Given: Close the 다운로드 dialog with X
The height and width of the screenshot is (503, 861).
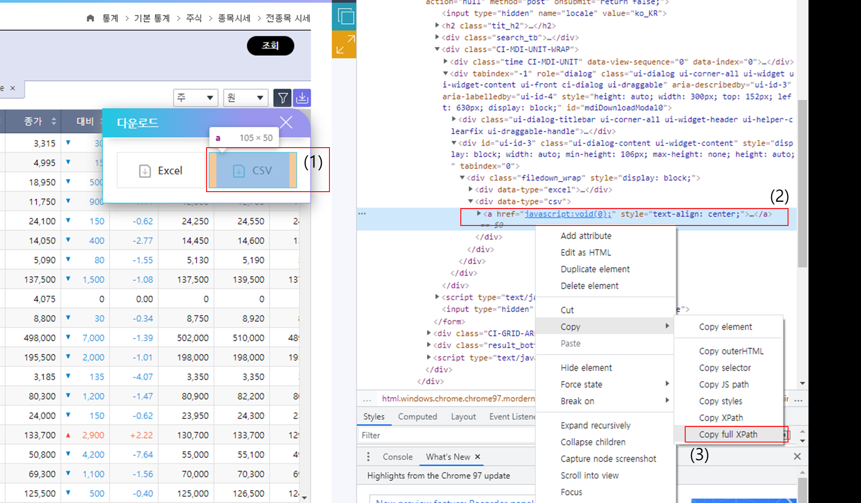Looking at the screenshot, I should [286, 122].
